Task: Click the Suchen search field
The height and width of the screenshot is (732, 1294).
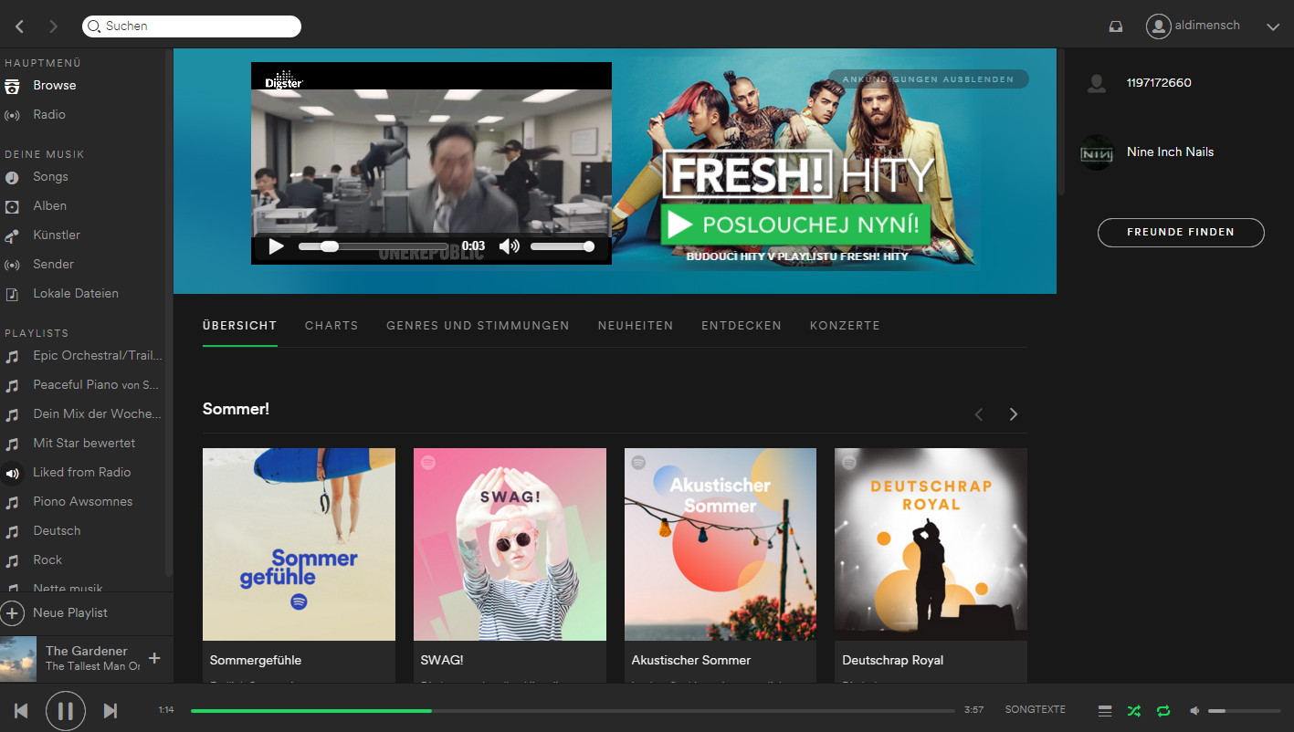Action: tap(192, 26)
